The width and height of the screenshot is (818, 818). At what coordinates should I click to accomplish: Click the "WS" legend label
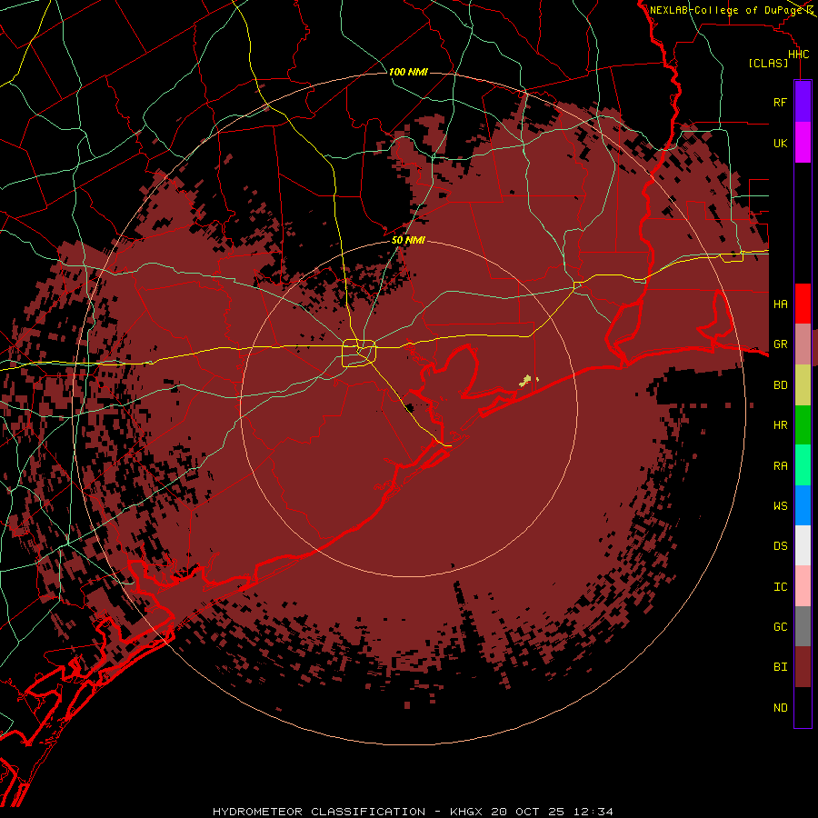tap(780, 505)
